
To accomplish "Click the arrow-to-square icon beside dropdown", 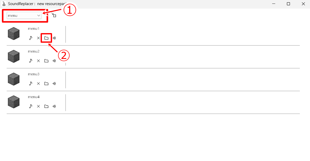I will point(54,15).
